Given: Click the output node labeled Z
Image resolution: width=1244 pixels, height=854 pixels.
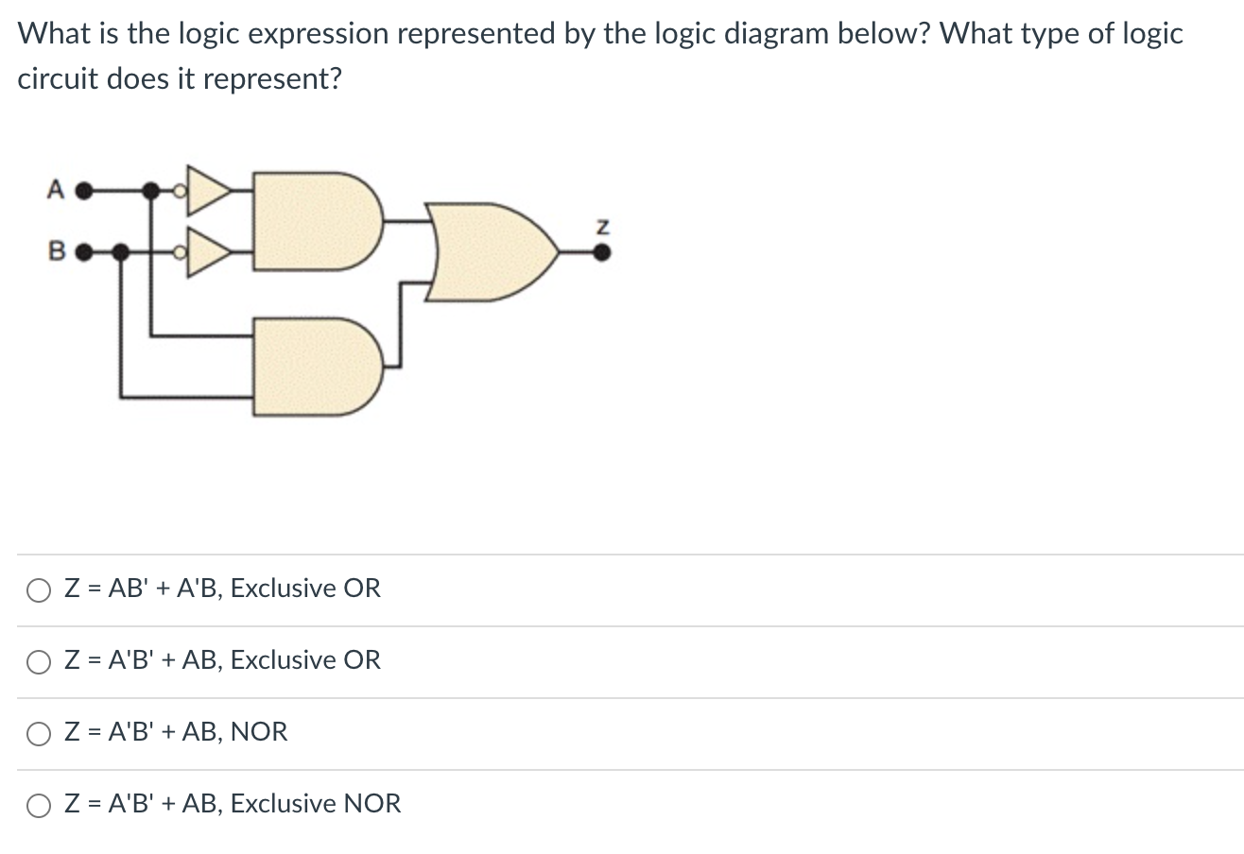Looking at the screenshot, I should (x=601, y=252).
